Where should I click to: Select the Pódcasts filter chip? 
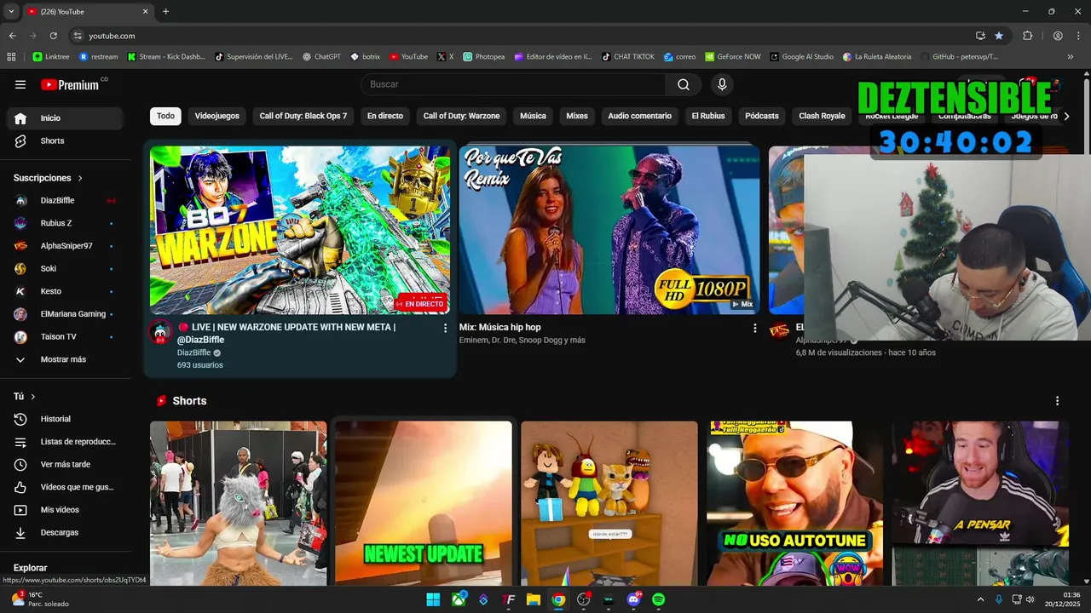coord(762,116)
